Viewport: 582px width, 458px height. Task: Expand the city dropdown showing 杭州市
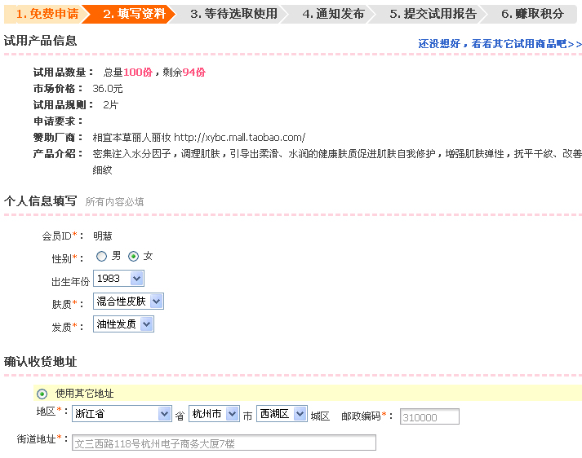[214, 414]
